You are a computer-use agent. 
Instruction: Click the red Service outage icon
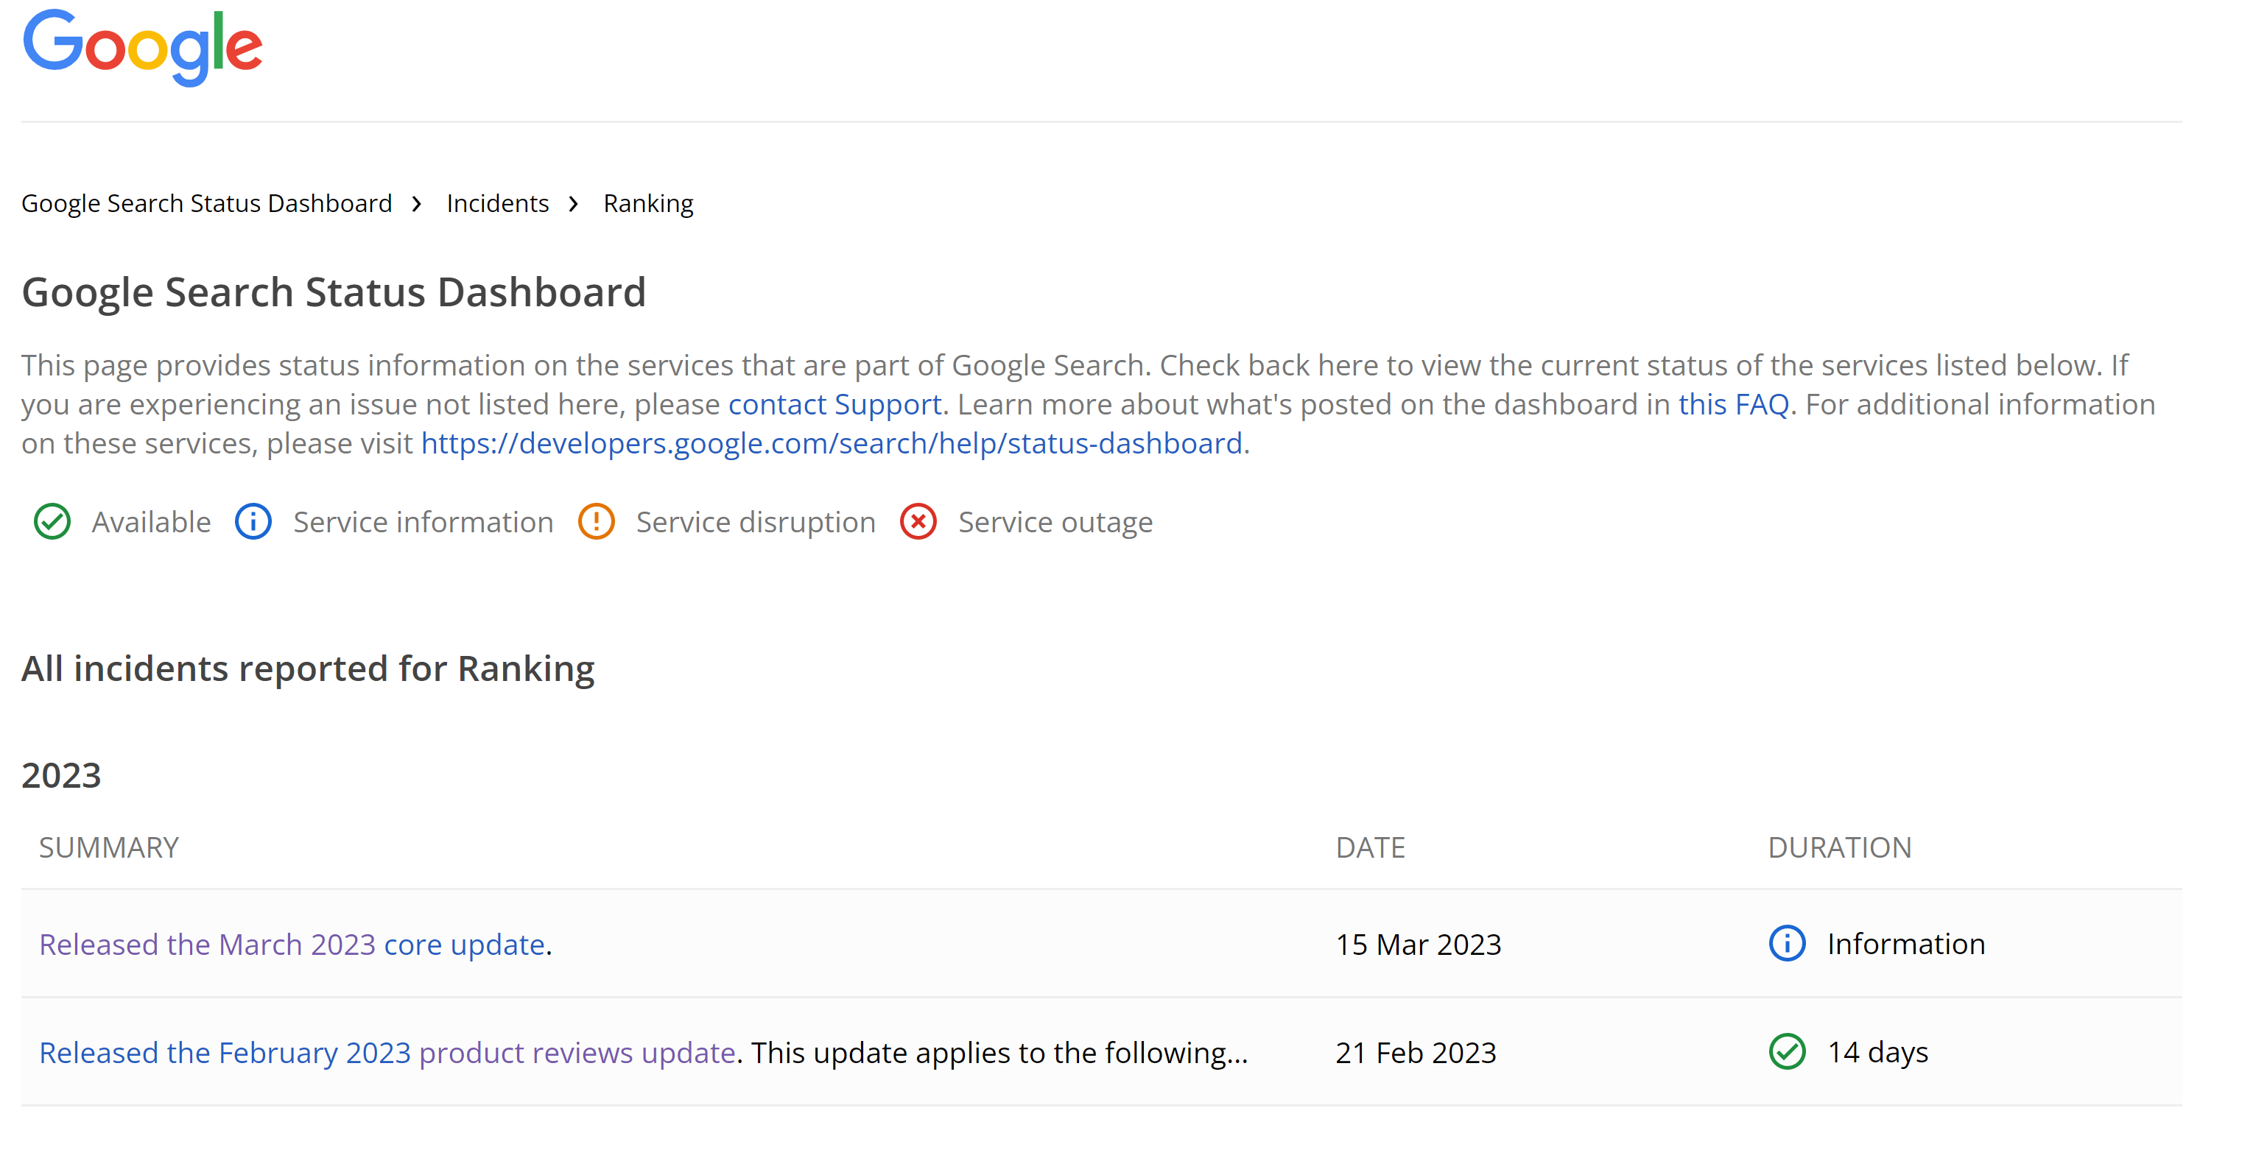pos(918,522)
